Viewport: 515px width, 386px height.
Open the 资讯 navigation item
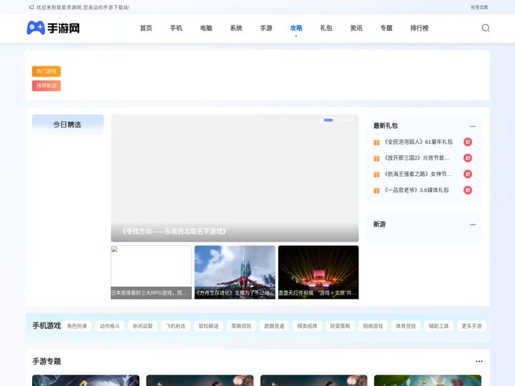(x=356, y=28)
